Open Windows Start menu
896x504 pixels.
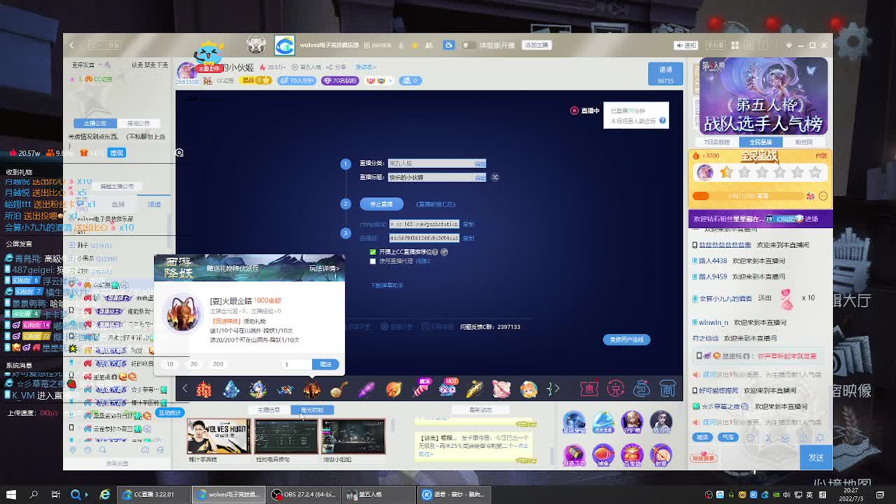tap(10, 494)
